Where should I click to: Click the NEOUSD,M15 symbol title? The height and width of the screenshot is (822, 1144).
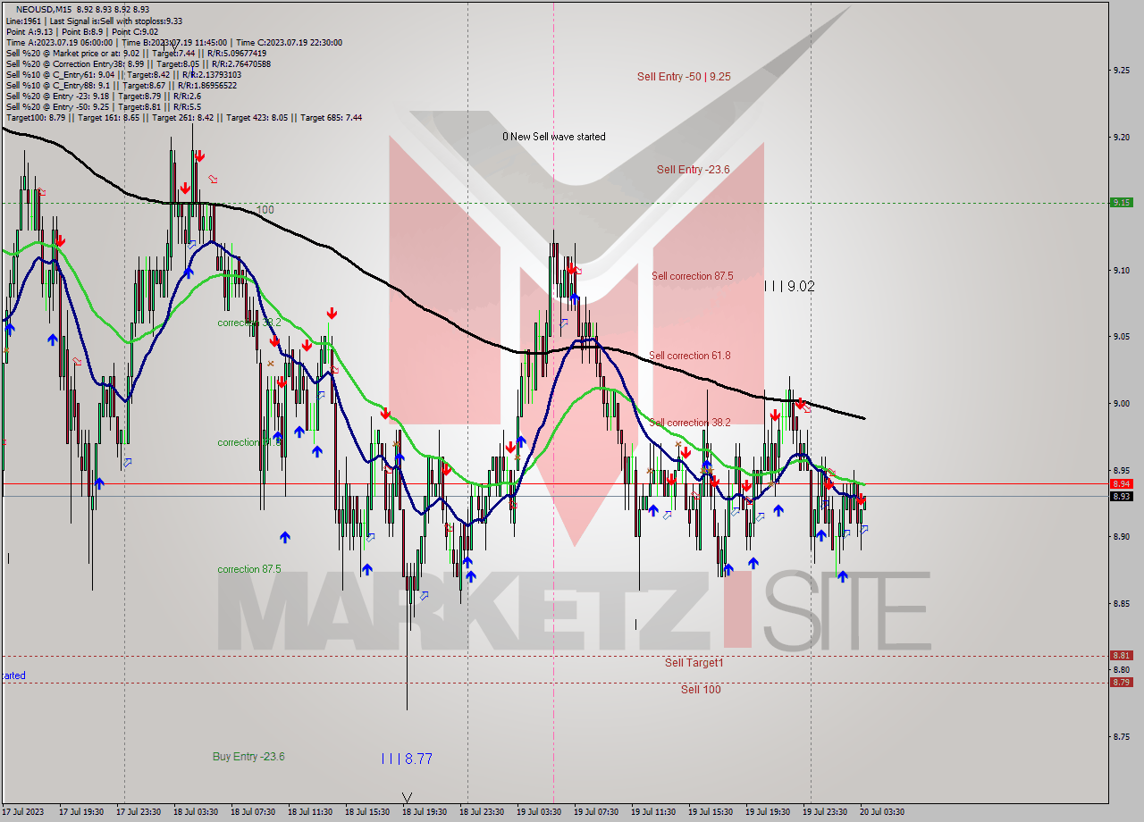pos(45,8)
